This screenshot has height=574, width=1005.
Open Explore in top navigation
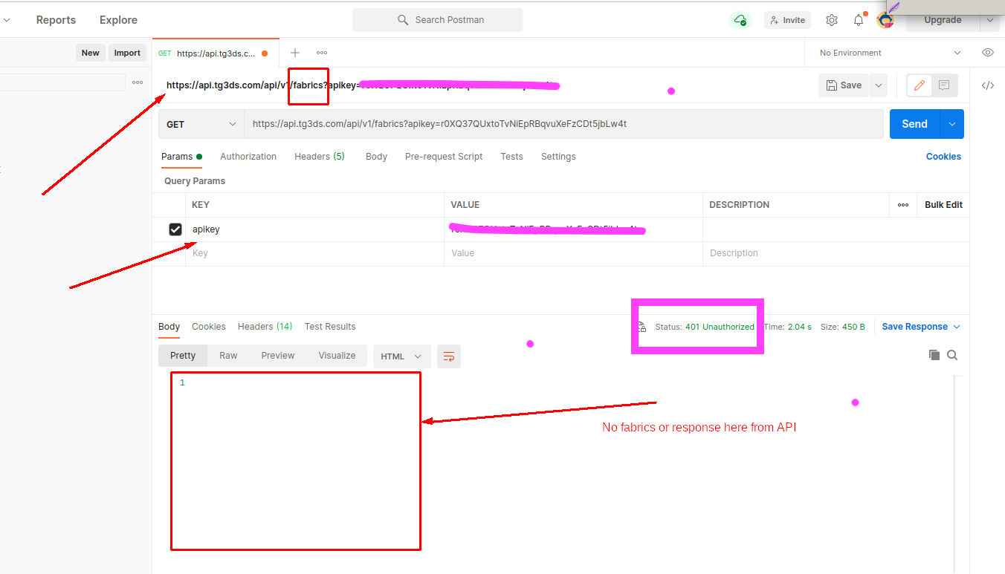click(118, 20)
